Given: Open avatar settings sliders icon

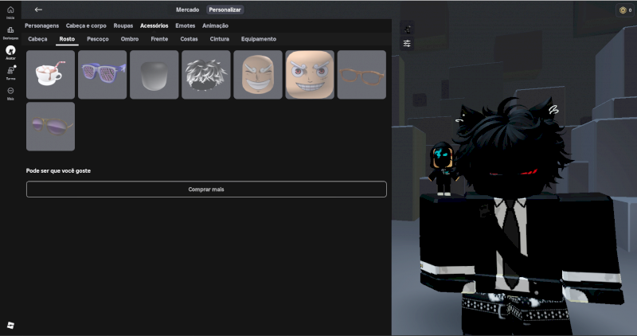Looking at the screenshot, I should 408,43.
